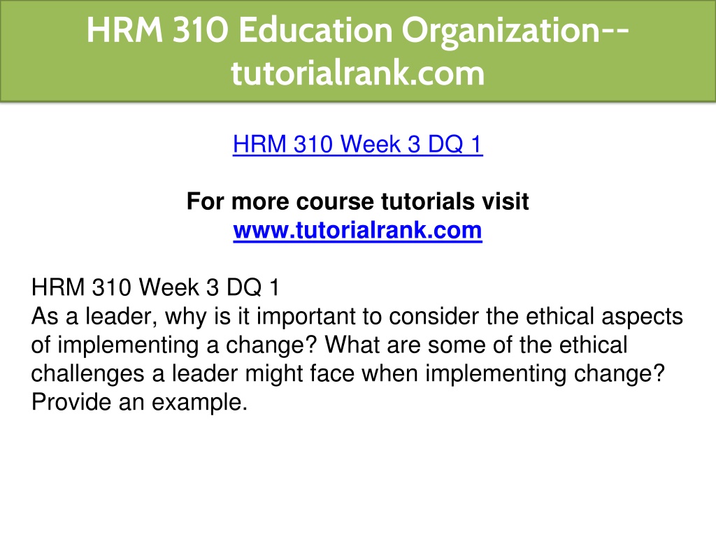Click 'HRM 310 Education Organization--' in the header
Image resolution: width=716 pixels, height=537 pixels.
(358, 31)
